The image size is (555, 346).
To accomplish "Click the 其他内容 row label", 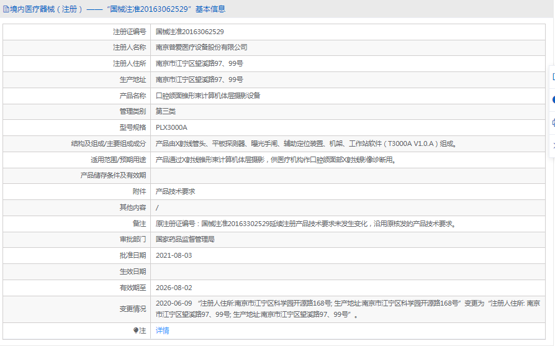I will pyautogui.click(x=133, y=207).
